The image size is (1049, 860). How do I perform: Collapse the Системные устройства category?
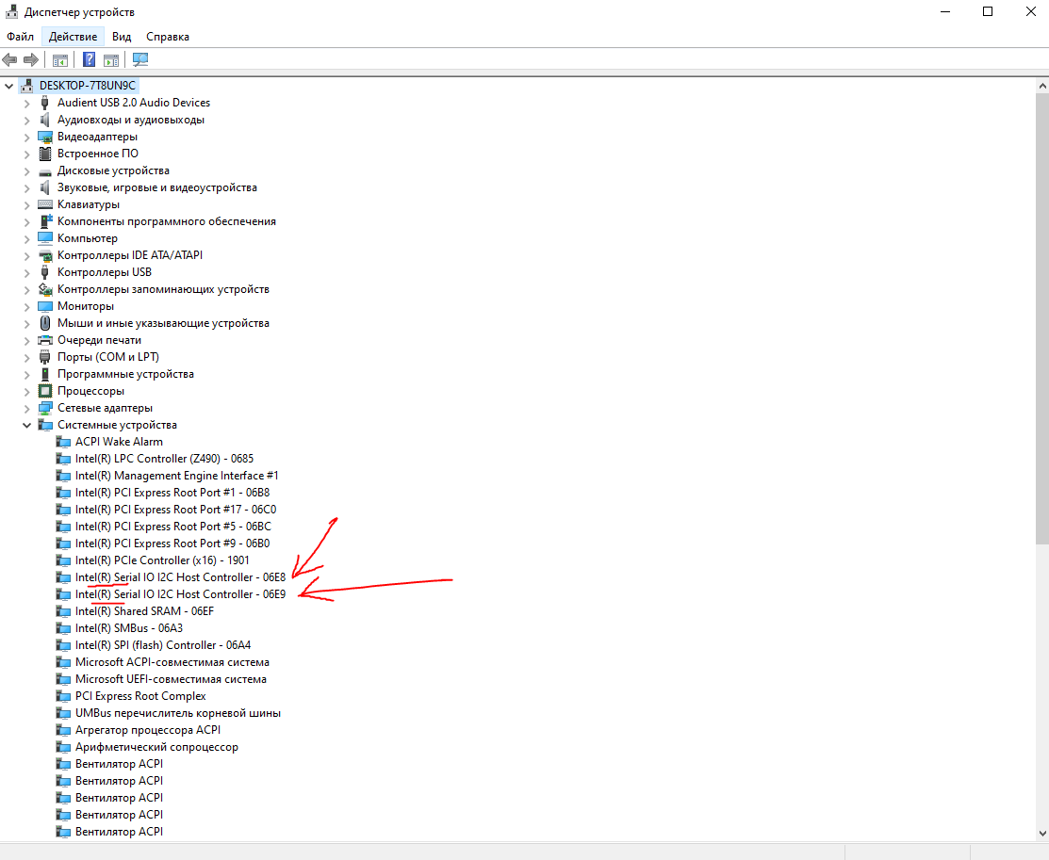pyautogui.click(x=27, y=425)
